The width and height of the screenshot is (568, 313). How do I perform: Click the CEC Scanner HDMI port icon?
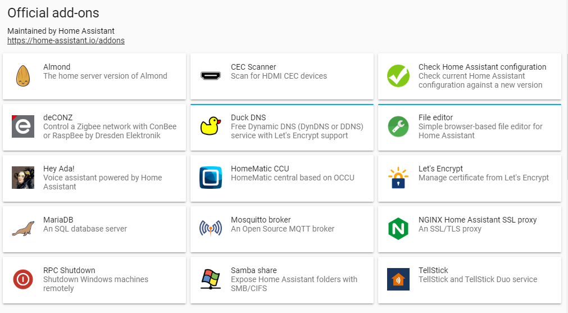[211, 76]
